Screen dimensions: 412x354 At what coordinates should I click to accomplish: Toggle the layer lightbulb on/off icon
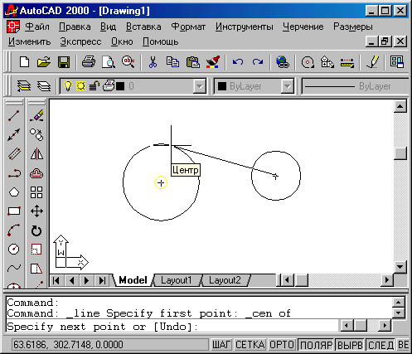pyautogui.click(x=68, y=86)
